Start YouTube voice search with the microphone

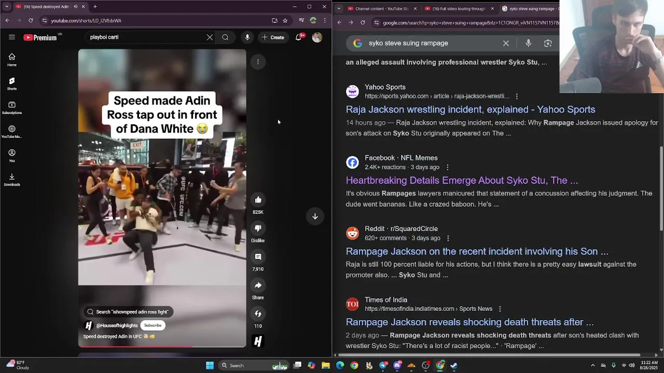coord(247,37)
